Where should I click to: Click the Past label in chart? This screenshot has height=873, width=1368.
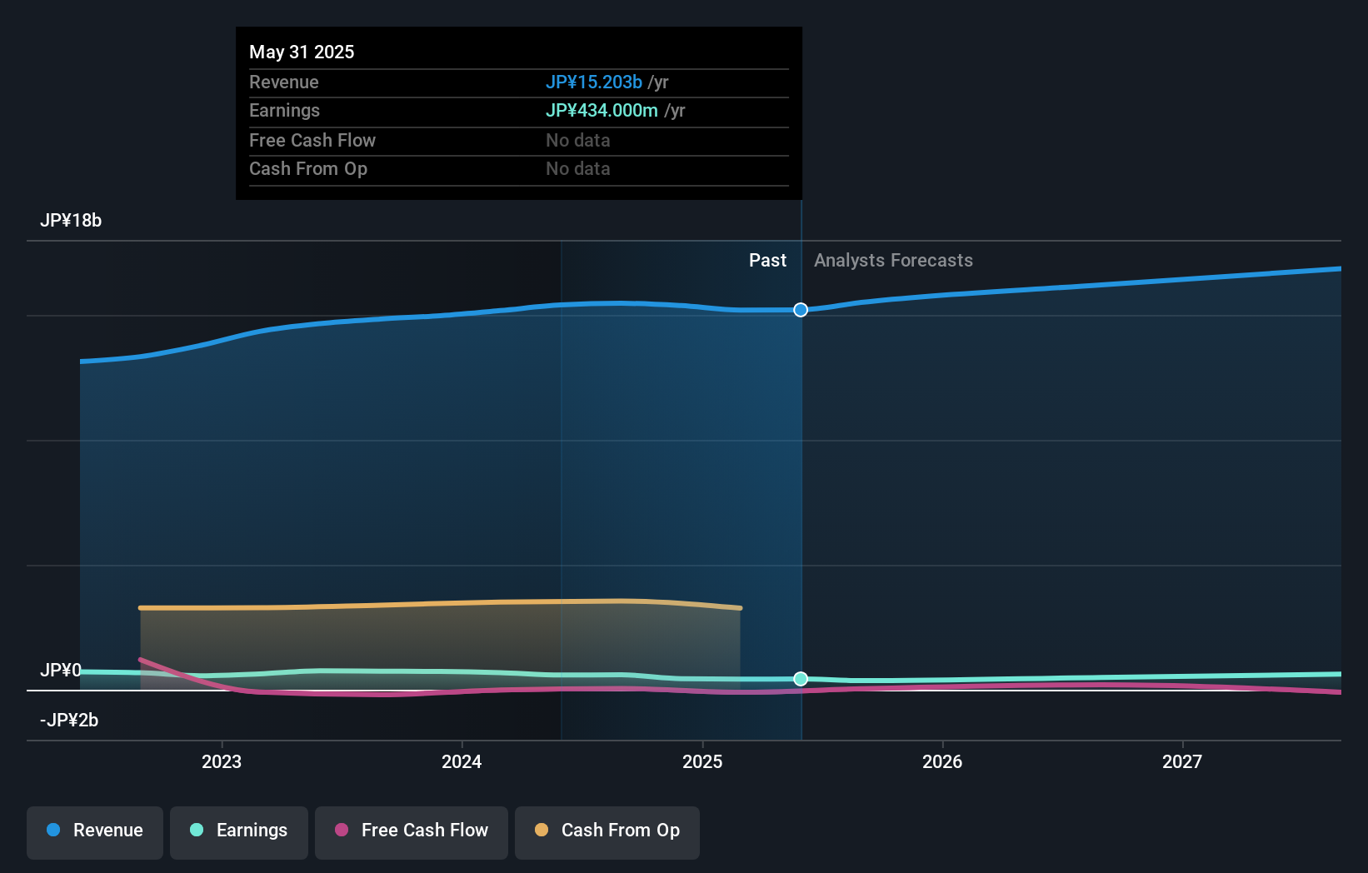767,261
